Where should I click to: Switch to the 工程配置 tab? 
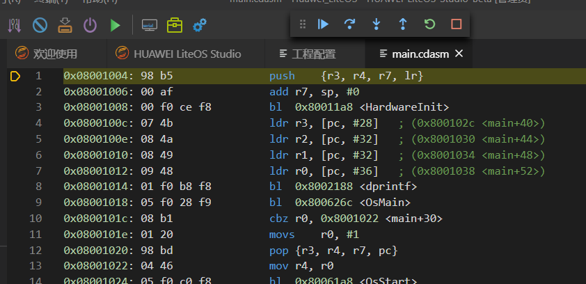(315, 54)
